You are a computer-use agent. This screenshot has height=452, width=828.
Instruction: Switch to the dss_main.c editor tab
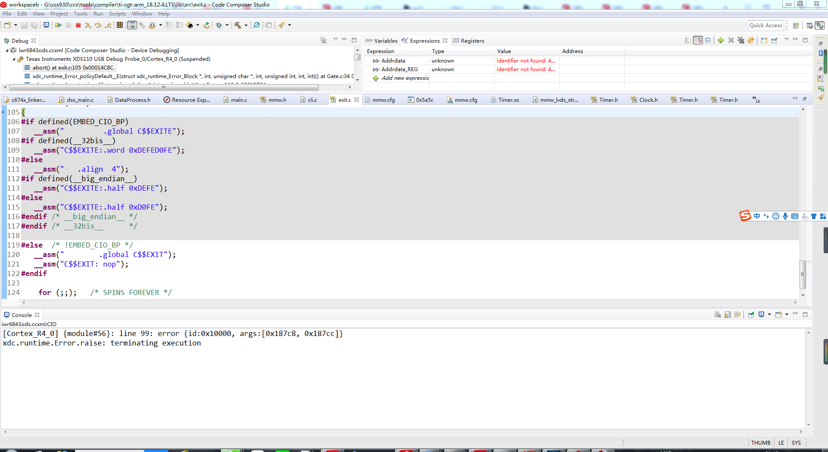coord(76,100)
